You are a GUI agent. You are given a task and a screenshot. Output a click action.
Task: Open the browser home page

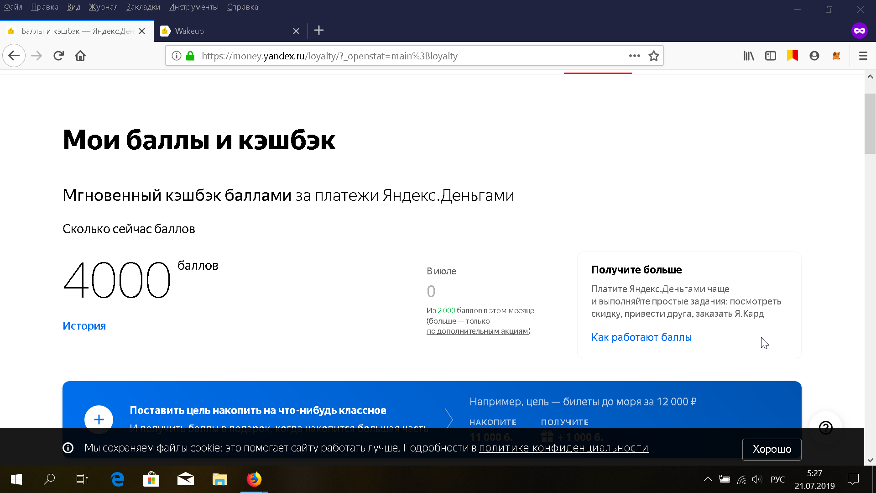pos(80,56)
